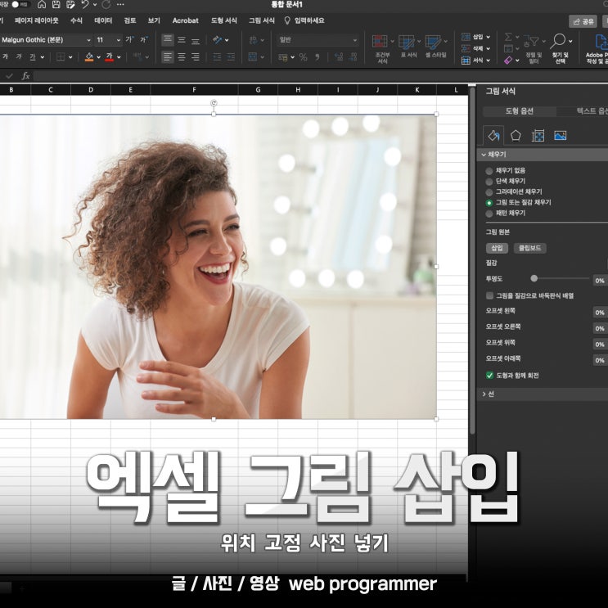
Task: Click the Redo circular arrow icon
Action: (x=106, y=5)
